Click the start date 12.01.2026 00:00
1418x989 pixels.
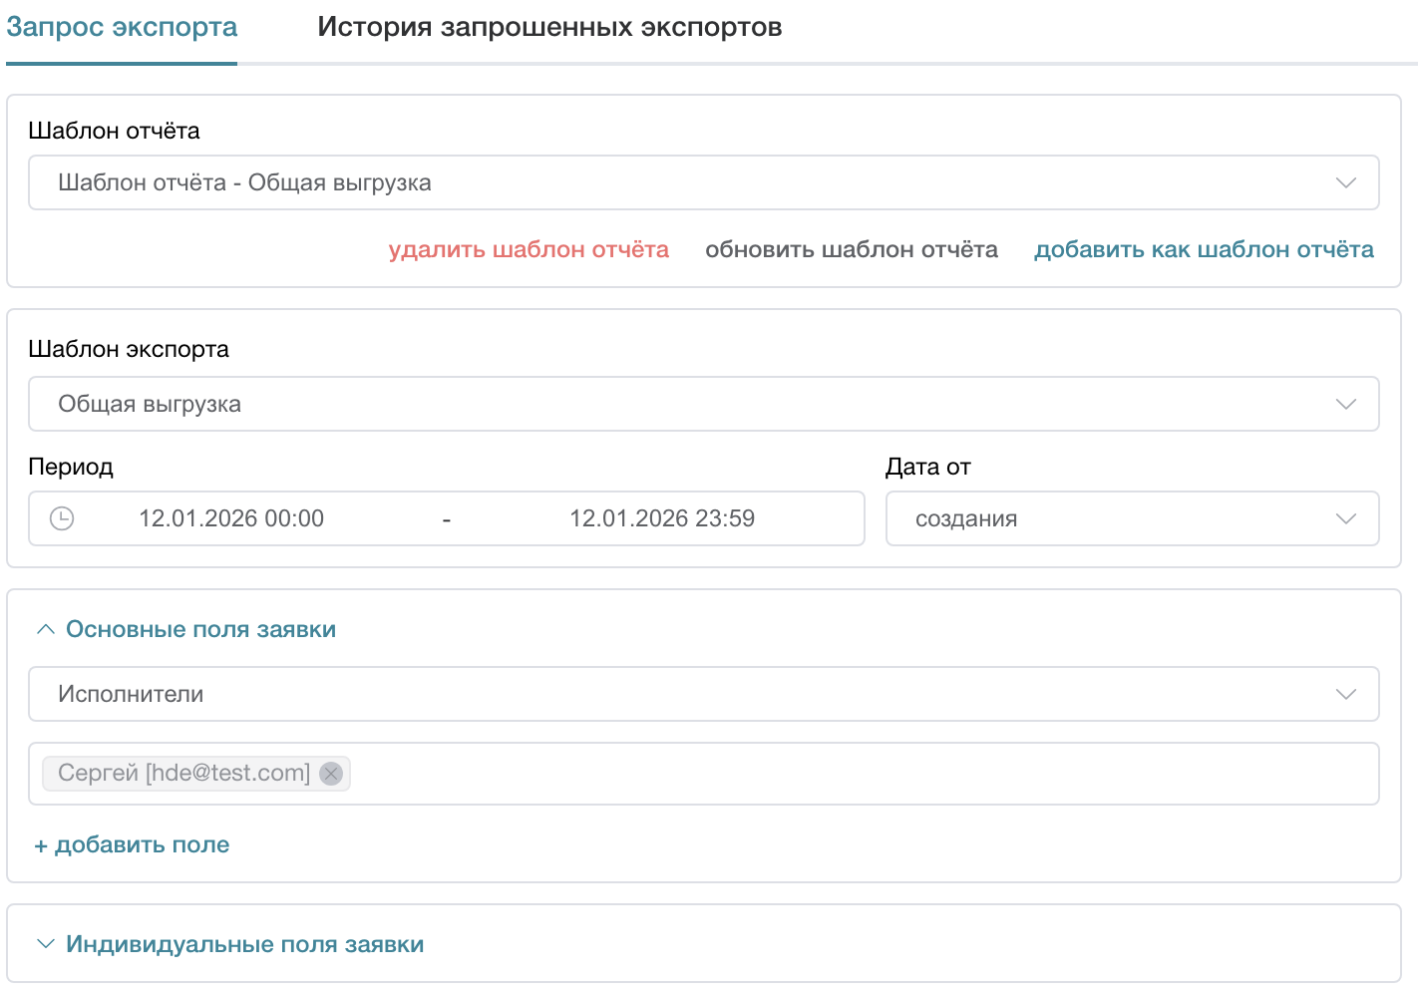click(231, 519)
